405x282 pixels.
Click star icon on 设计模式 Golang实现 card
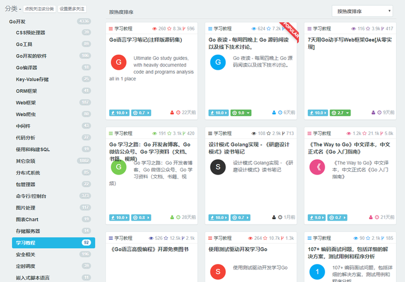pos(269,133)
